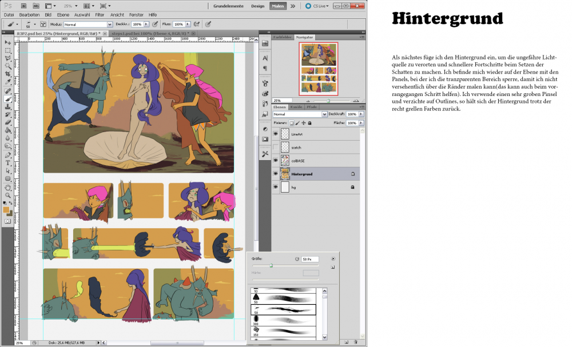Open the Fläche fill arrow

pyautogui.click(x=361, y=123)
